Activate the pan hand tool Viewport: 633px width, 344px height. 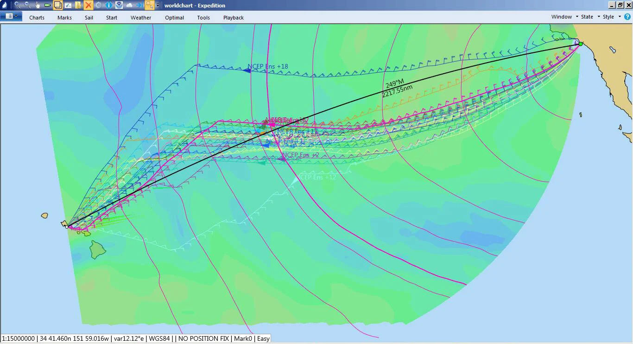pos(38,5)
